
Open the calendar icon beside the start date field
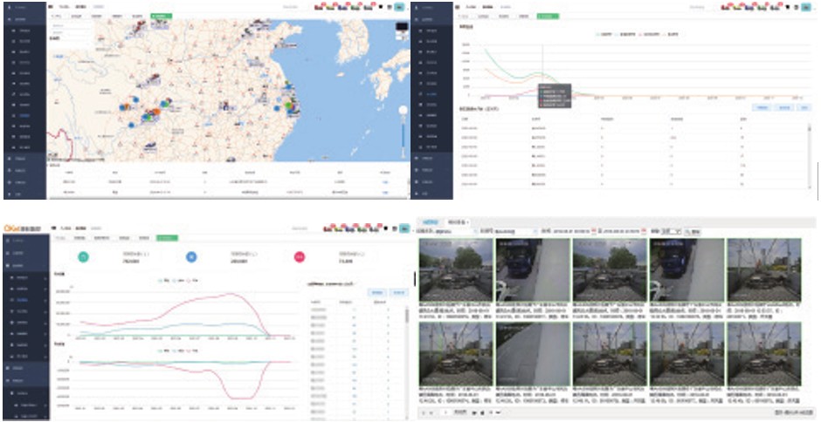click(594, 231)
